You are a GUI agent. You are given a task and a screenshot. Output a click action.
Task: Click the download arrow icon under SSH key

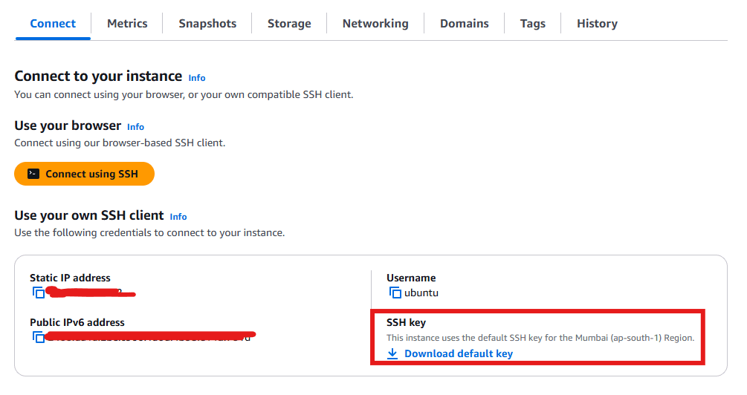pyautogui.click(x=392, y=354)
